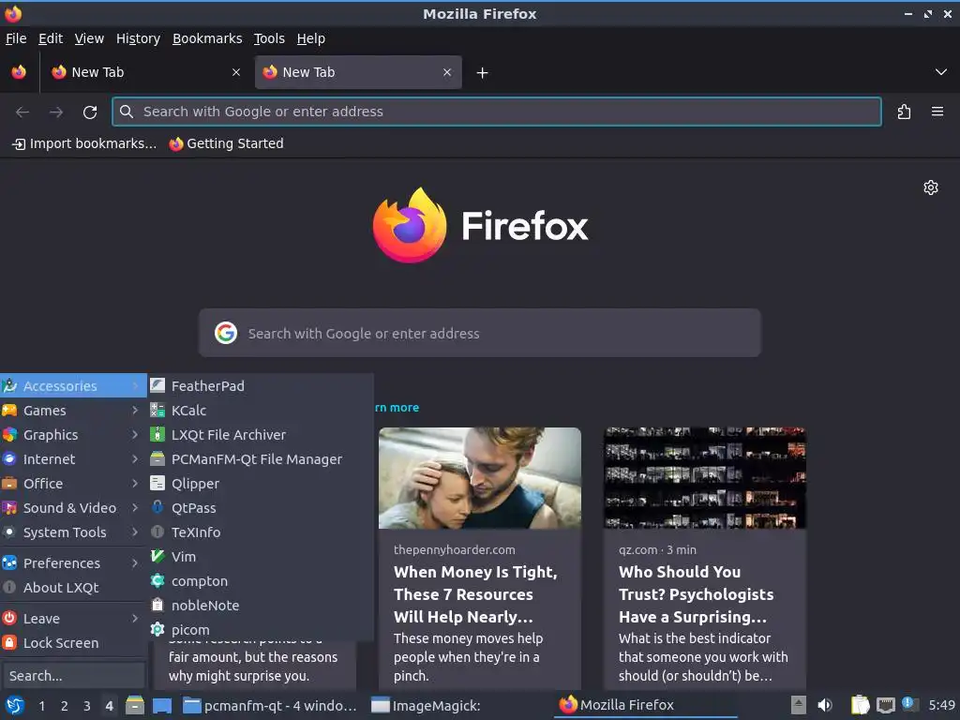Open the qz.com article thumbnail
The width and height of the screenshot is (960, 720).
point(705,478)
